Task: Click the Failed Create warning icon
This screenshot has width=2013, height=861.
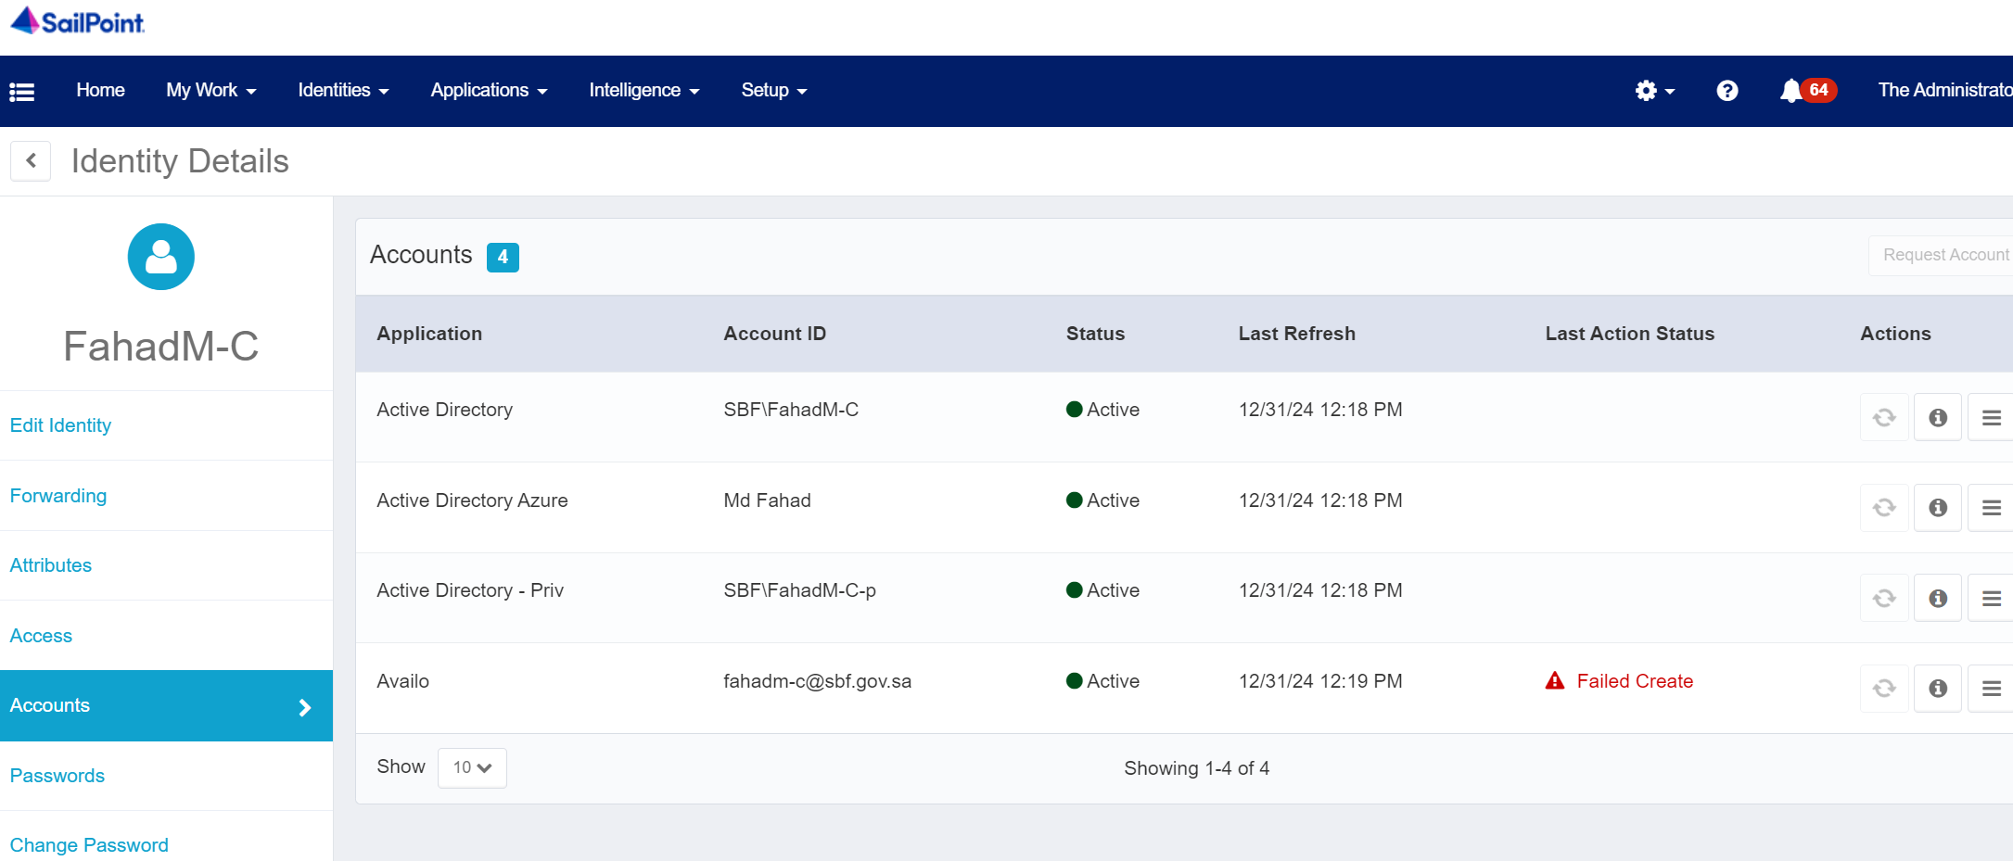Action: coord(1555,681)
